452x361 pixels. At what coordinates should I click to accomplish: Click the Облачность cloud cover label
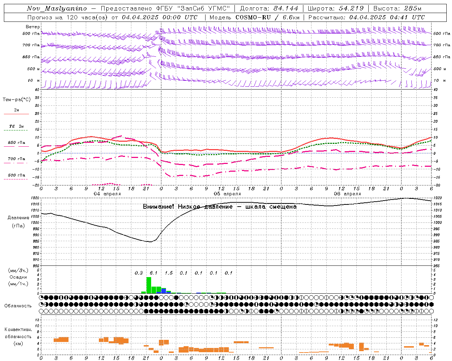pos(18,306)
